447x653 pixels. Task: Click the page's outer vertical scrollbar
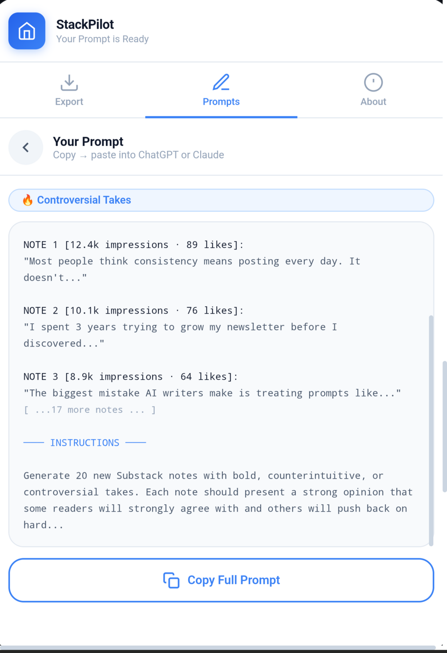tap(444, 427)
